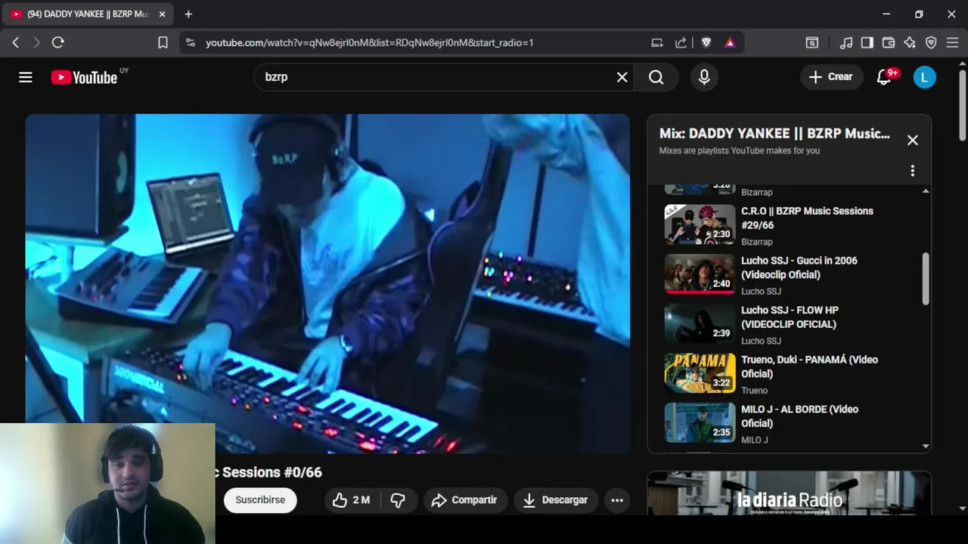Image resolution: width=968 pixels, height=544 pixels.
Task: Open Mix playlist three-dot options
Action: (x=913, y=171)
